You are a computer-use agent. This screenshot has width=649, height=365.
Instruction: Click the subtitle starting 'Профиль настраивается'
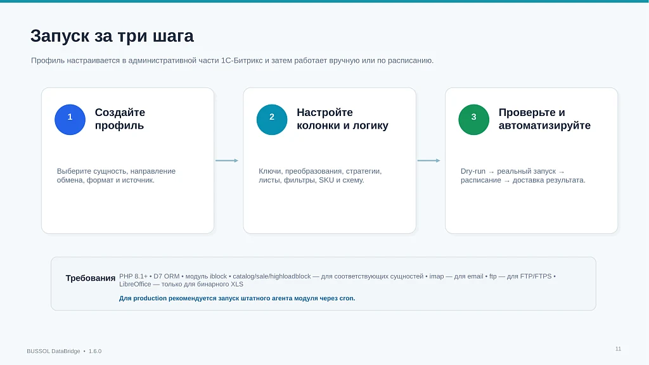pos(232,61)
